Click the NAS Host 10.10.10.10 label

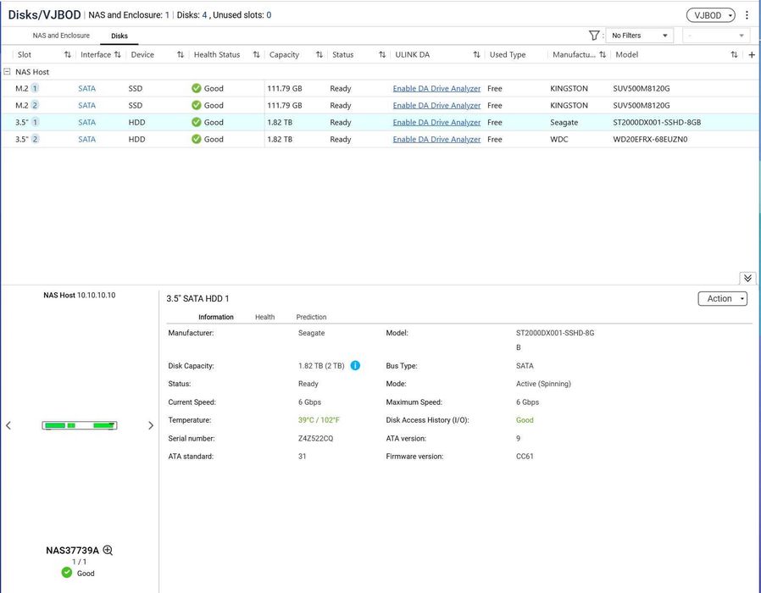tap(80, 295)
